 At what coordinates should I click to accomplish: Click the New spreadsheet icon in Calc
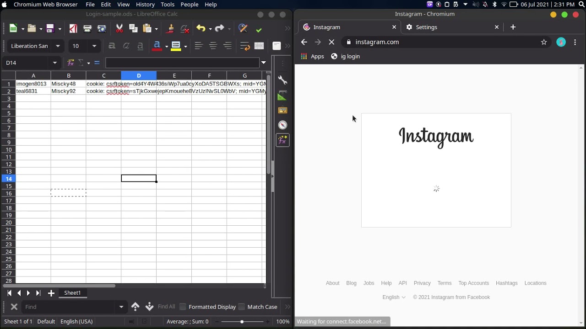point(14,29)
